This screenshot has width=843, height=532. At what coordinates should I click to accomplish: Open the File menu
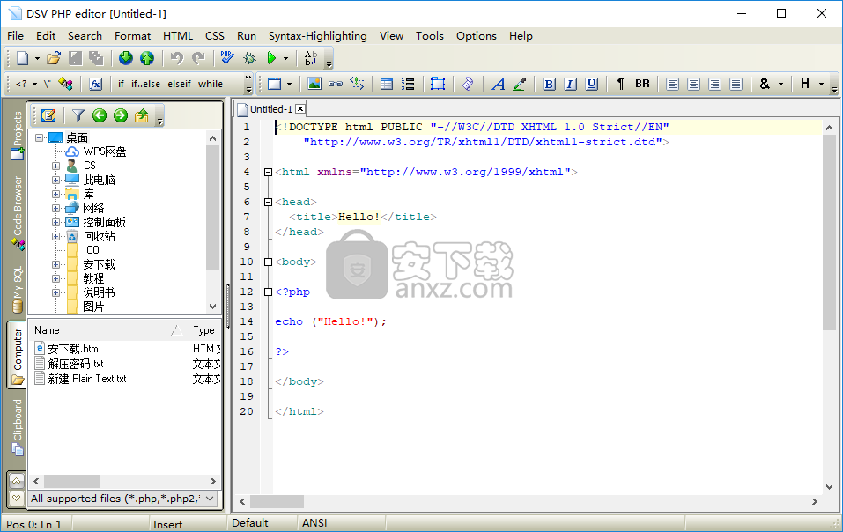click(x=15, y=36)
